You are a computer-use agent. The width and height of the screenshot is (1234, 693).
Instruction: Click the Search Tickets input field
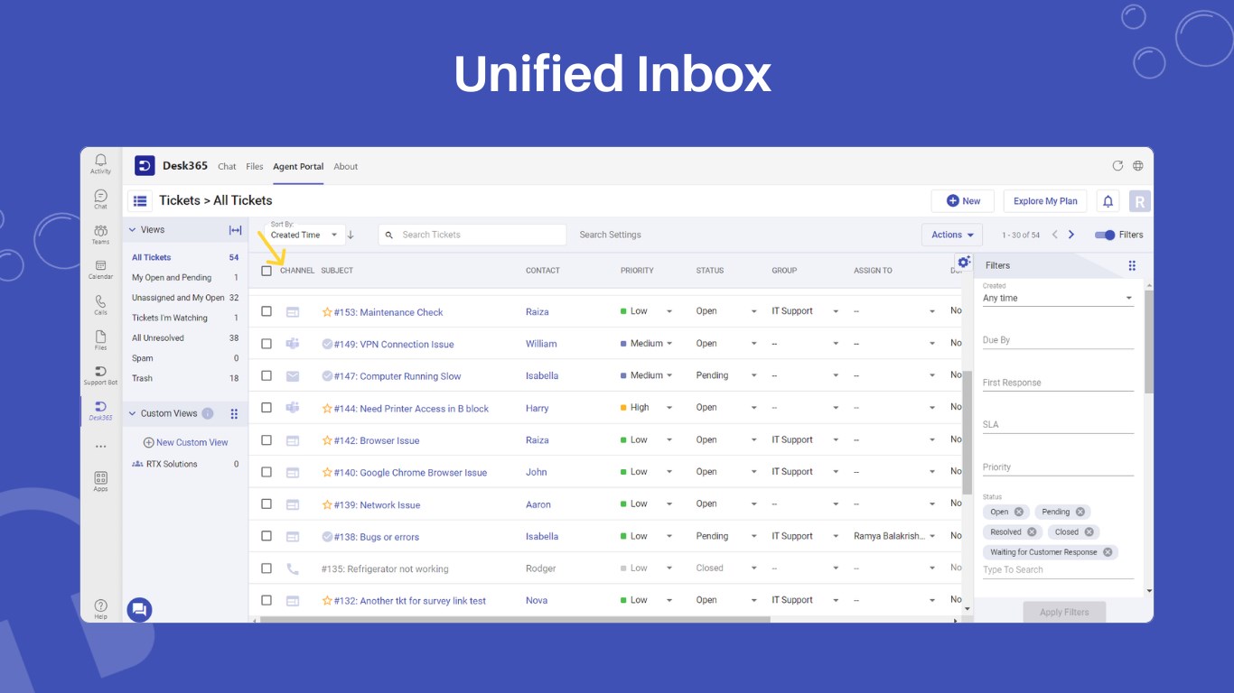click(472, 235)
